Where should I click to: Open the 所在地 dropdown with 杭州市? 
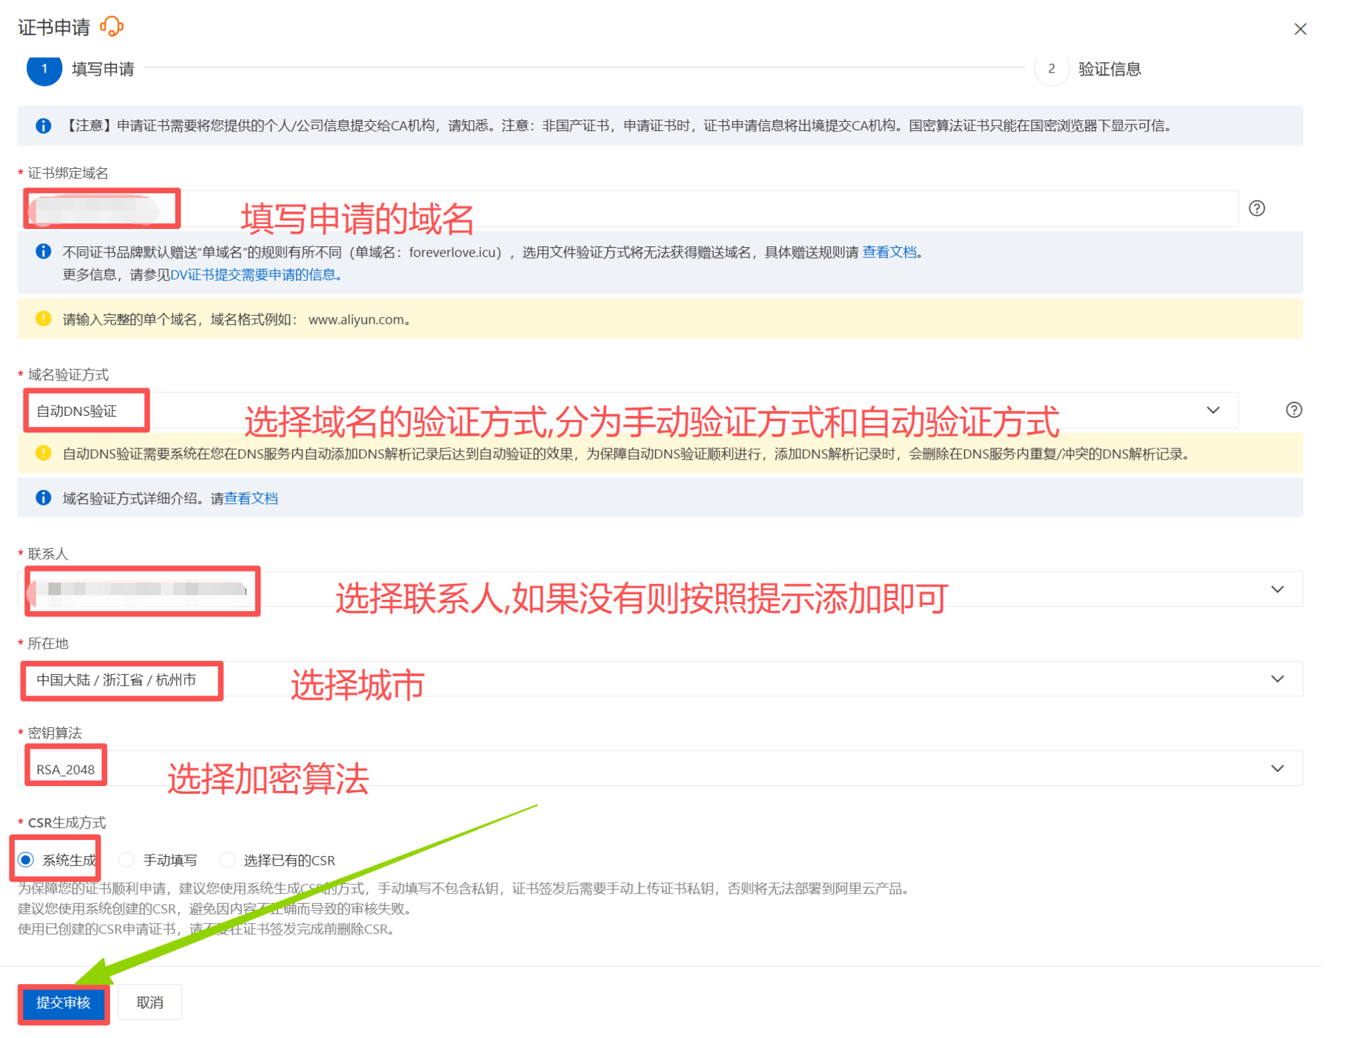[659, 679]
